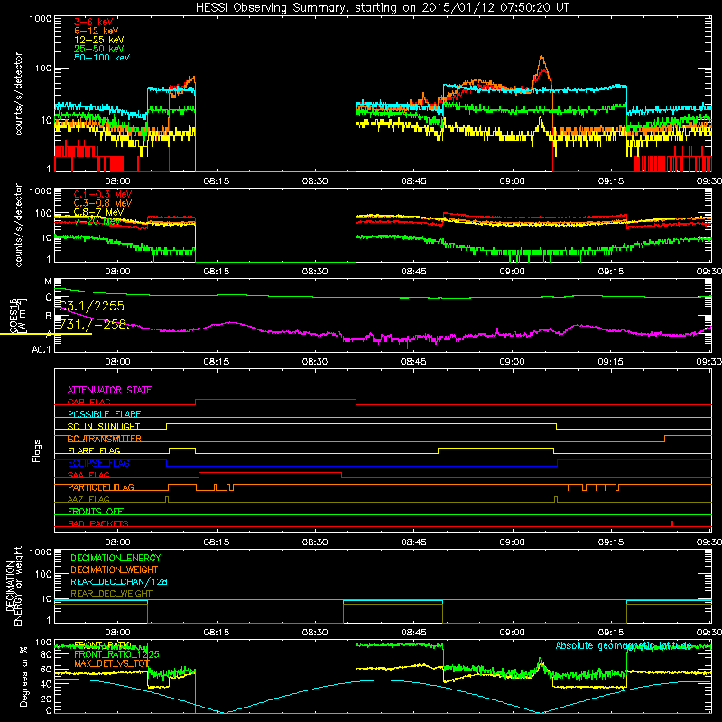Click the 6-12 keV flare peak after 09:00
The height and width of the screenshot is (722, 722).
coord(542,58)
